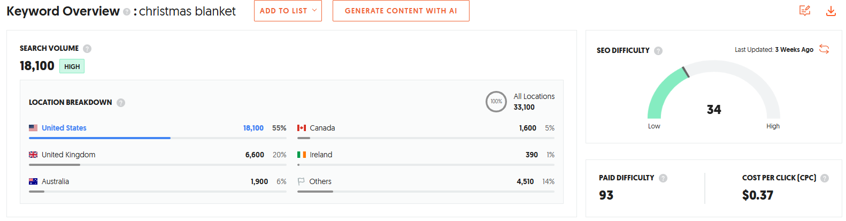846x221 pixels.
Task: Click the HIGH search volume badge
Action: pos(72,66)
